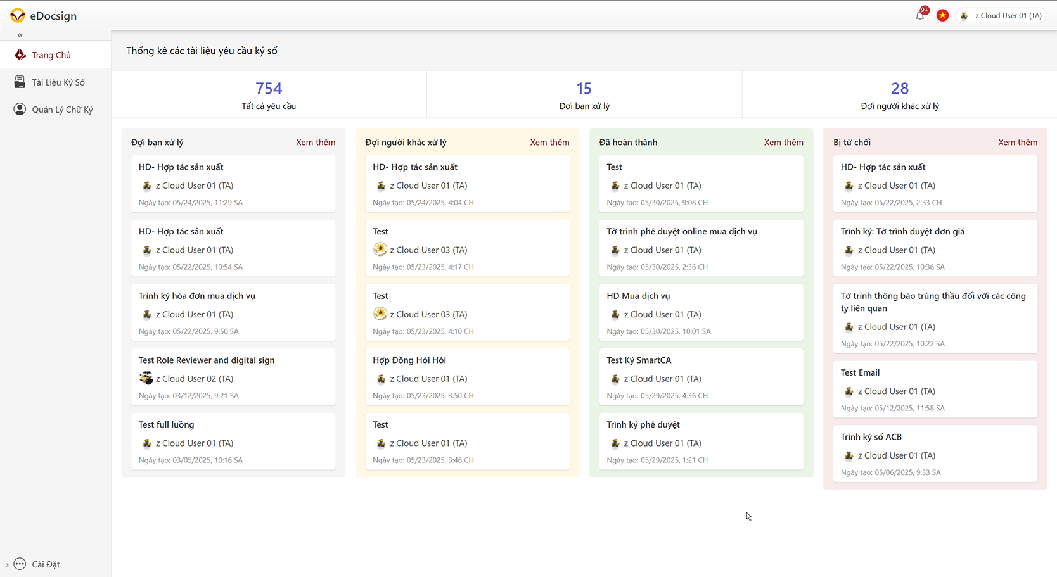This screenshot has width=1057, height=577.
Task: Go to Quản Lý Chữ Ký page
Action: [x=62, y=110]
